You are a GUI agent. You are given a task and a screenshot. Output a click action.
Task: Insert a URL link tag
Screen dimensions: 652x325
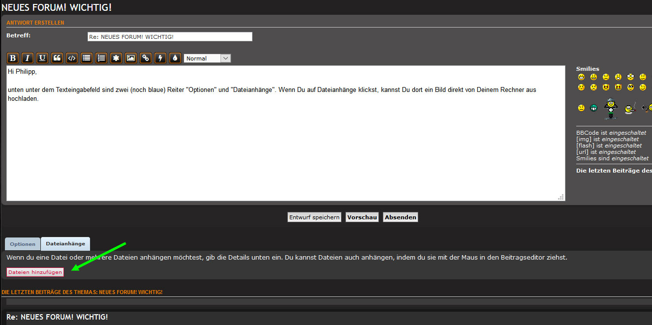coord(145,58)
